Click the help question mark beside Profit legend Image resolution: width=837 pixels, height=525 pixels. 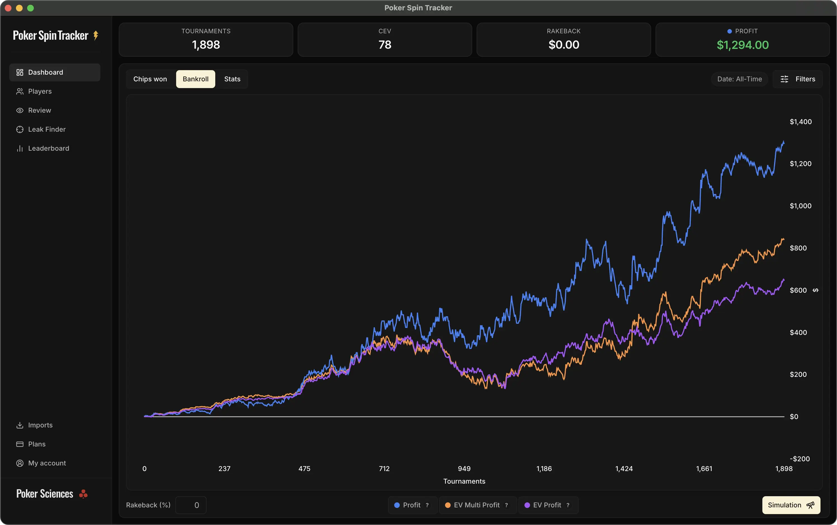tap(427, 505)
